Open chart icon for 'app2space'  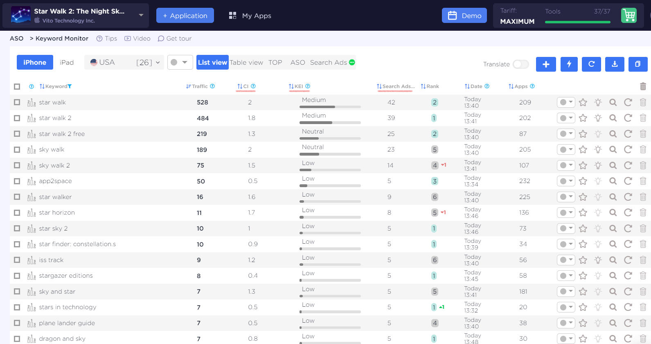pos(31,181)
